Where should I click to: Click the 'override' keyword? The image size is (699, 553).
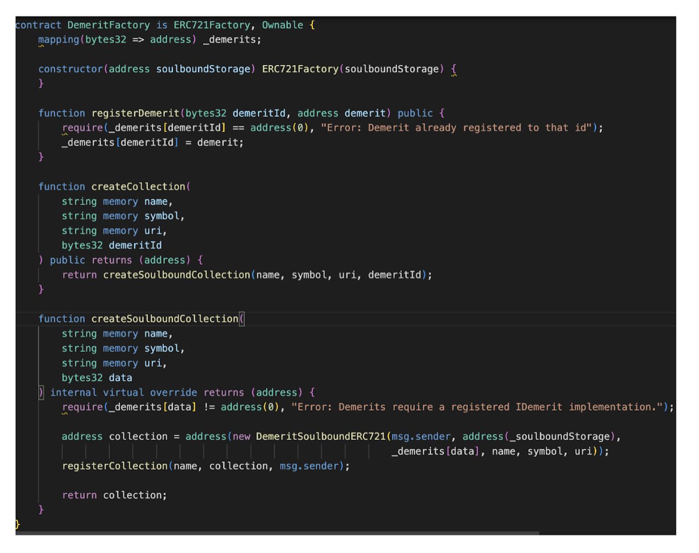click(174, 392)
